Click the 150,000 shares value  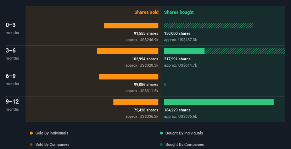click(x=177, y=33)
